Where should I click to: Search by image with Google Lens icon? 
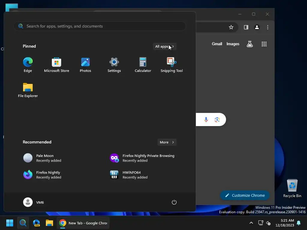click(217, 119)
